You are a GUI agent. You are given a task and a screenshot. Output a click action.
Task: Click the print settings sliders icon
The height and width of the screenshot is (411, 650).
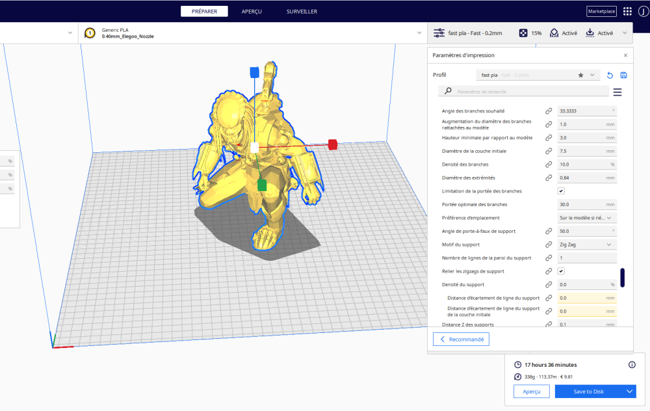[x=439, y=33]
